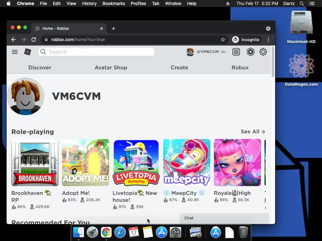Open the Profiles menu
The width and height of the screenshot is (322, 241).
point(138,3)
